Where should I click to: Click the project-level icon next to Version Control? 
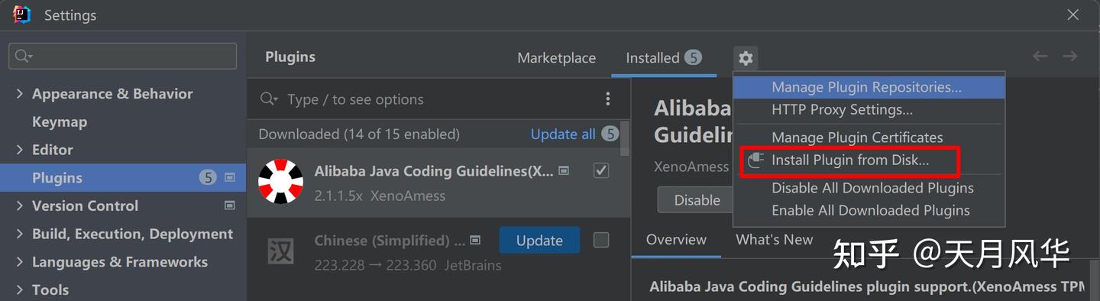tap(229, 206)
